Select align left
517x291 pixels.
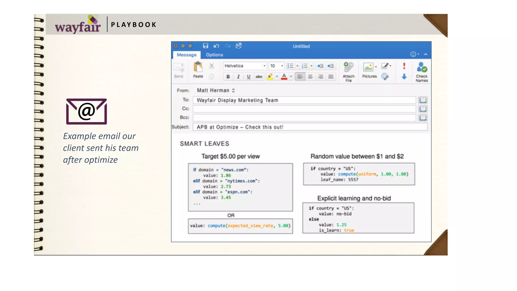click(300, 77)
